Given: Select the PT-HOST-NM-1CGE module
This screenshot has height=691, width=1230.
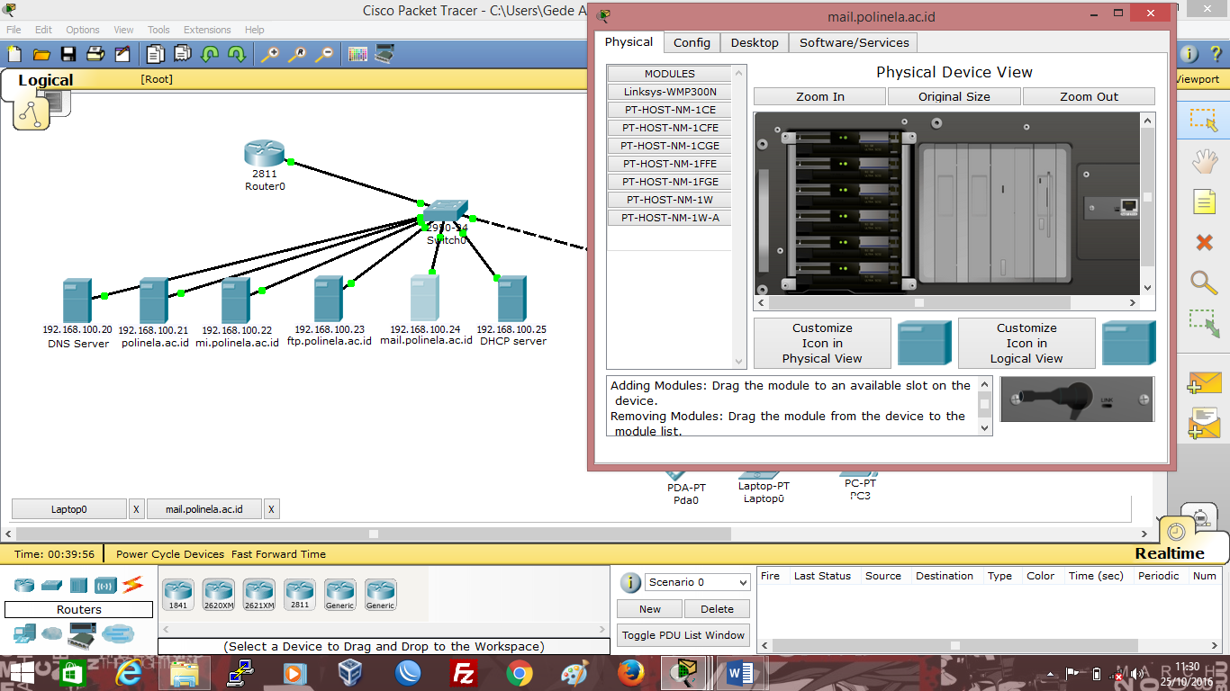Looking at the screenshot, I should [x=670, y=146].
